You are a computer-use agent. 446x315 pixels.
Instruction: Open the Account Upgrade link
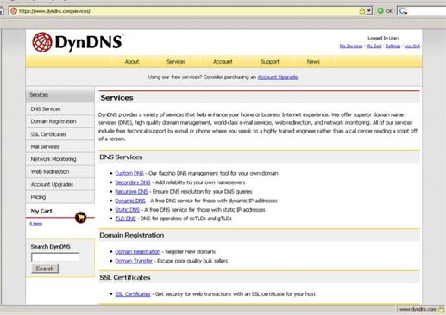(278, 77)
